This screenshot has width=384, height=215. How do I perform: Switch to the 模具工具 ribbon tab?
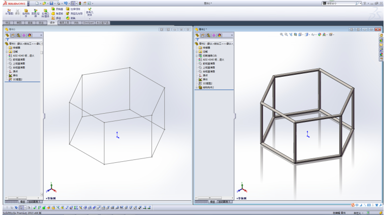click(64, 23)
